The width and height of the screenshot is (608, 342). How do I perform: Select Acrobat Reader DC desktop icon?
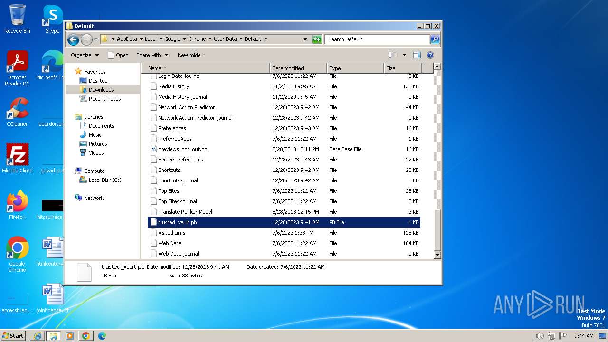pyautogui.click(x=17, y=69)
